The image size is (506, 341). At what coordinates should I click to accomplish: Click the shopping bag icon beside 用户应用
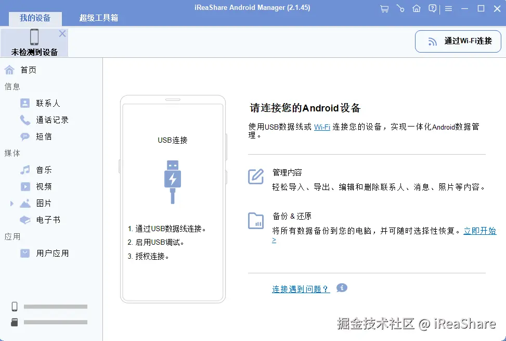point(25,253)
